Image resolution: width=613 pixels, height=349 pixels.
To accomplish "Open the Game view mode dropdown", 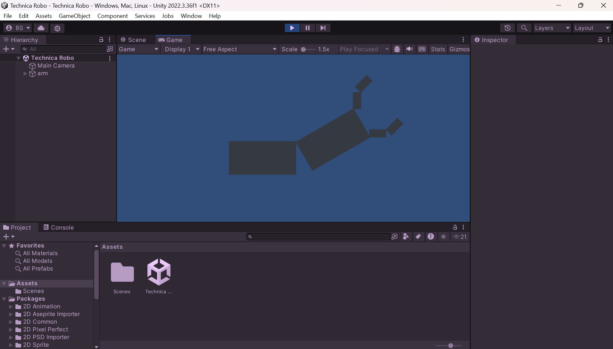I will coord(138,49).
